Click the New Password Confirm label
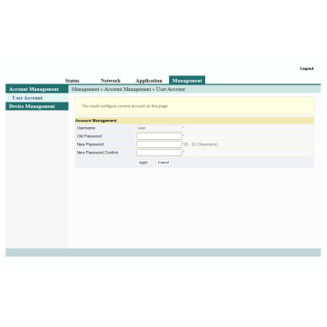The image size is (327, 327). click(97, 153)
